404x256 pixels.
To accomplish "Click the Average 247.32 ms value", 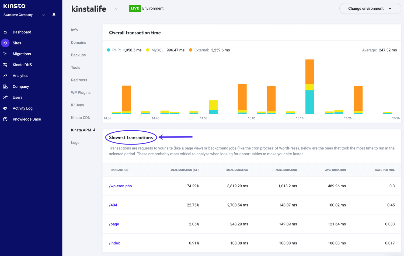I will point(388,50).
